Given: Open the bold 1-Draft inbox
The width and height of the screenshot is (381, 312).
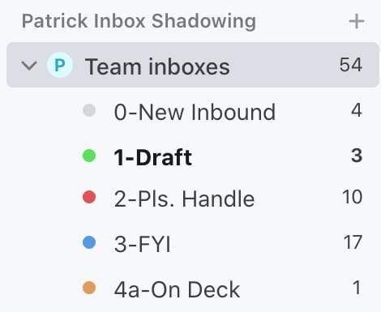Looking at the screenshot, I should 153,157.
